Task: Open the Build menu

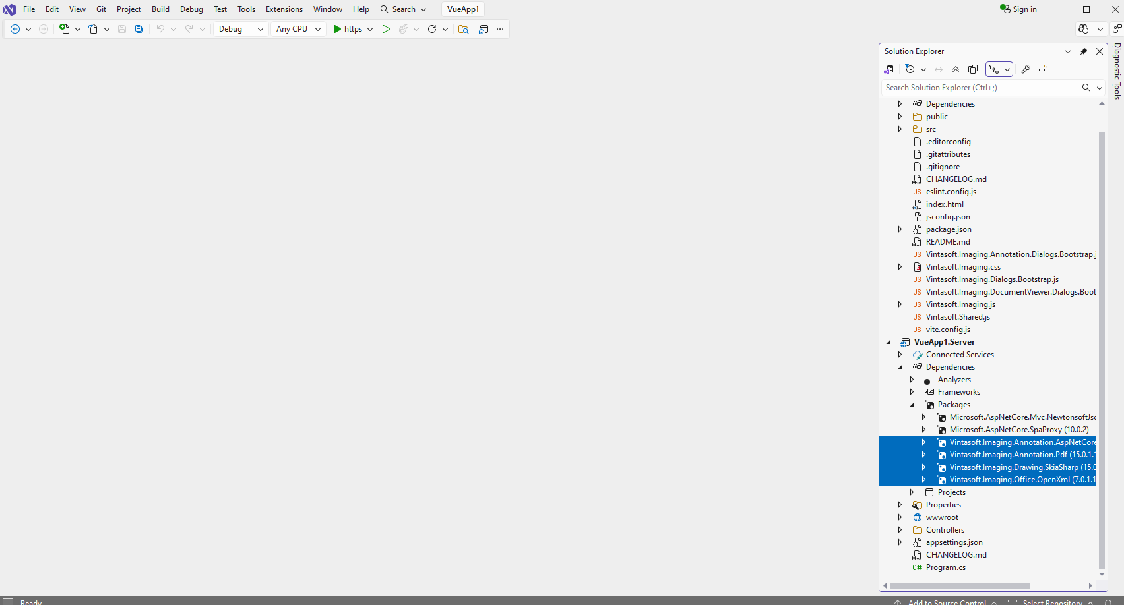Action: point(160,9)
